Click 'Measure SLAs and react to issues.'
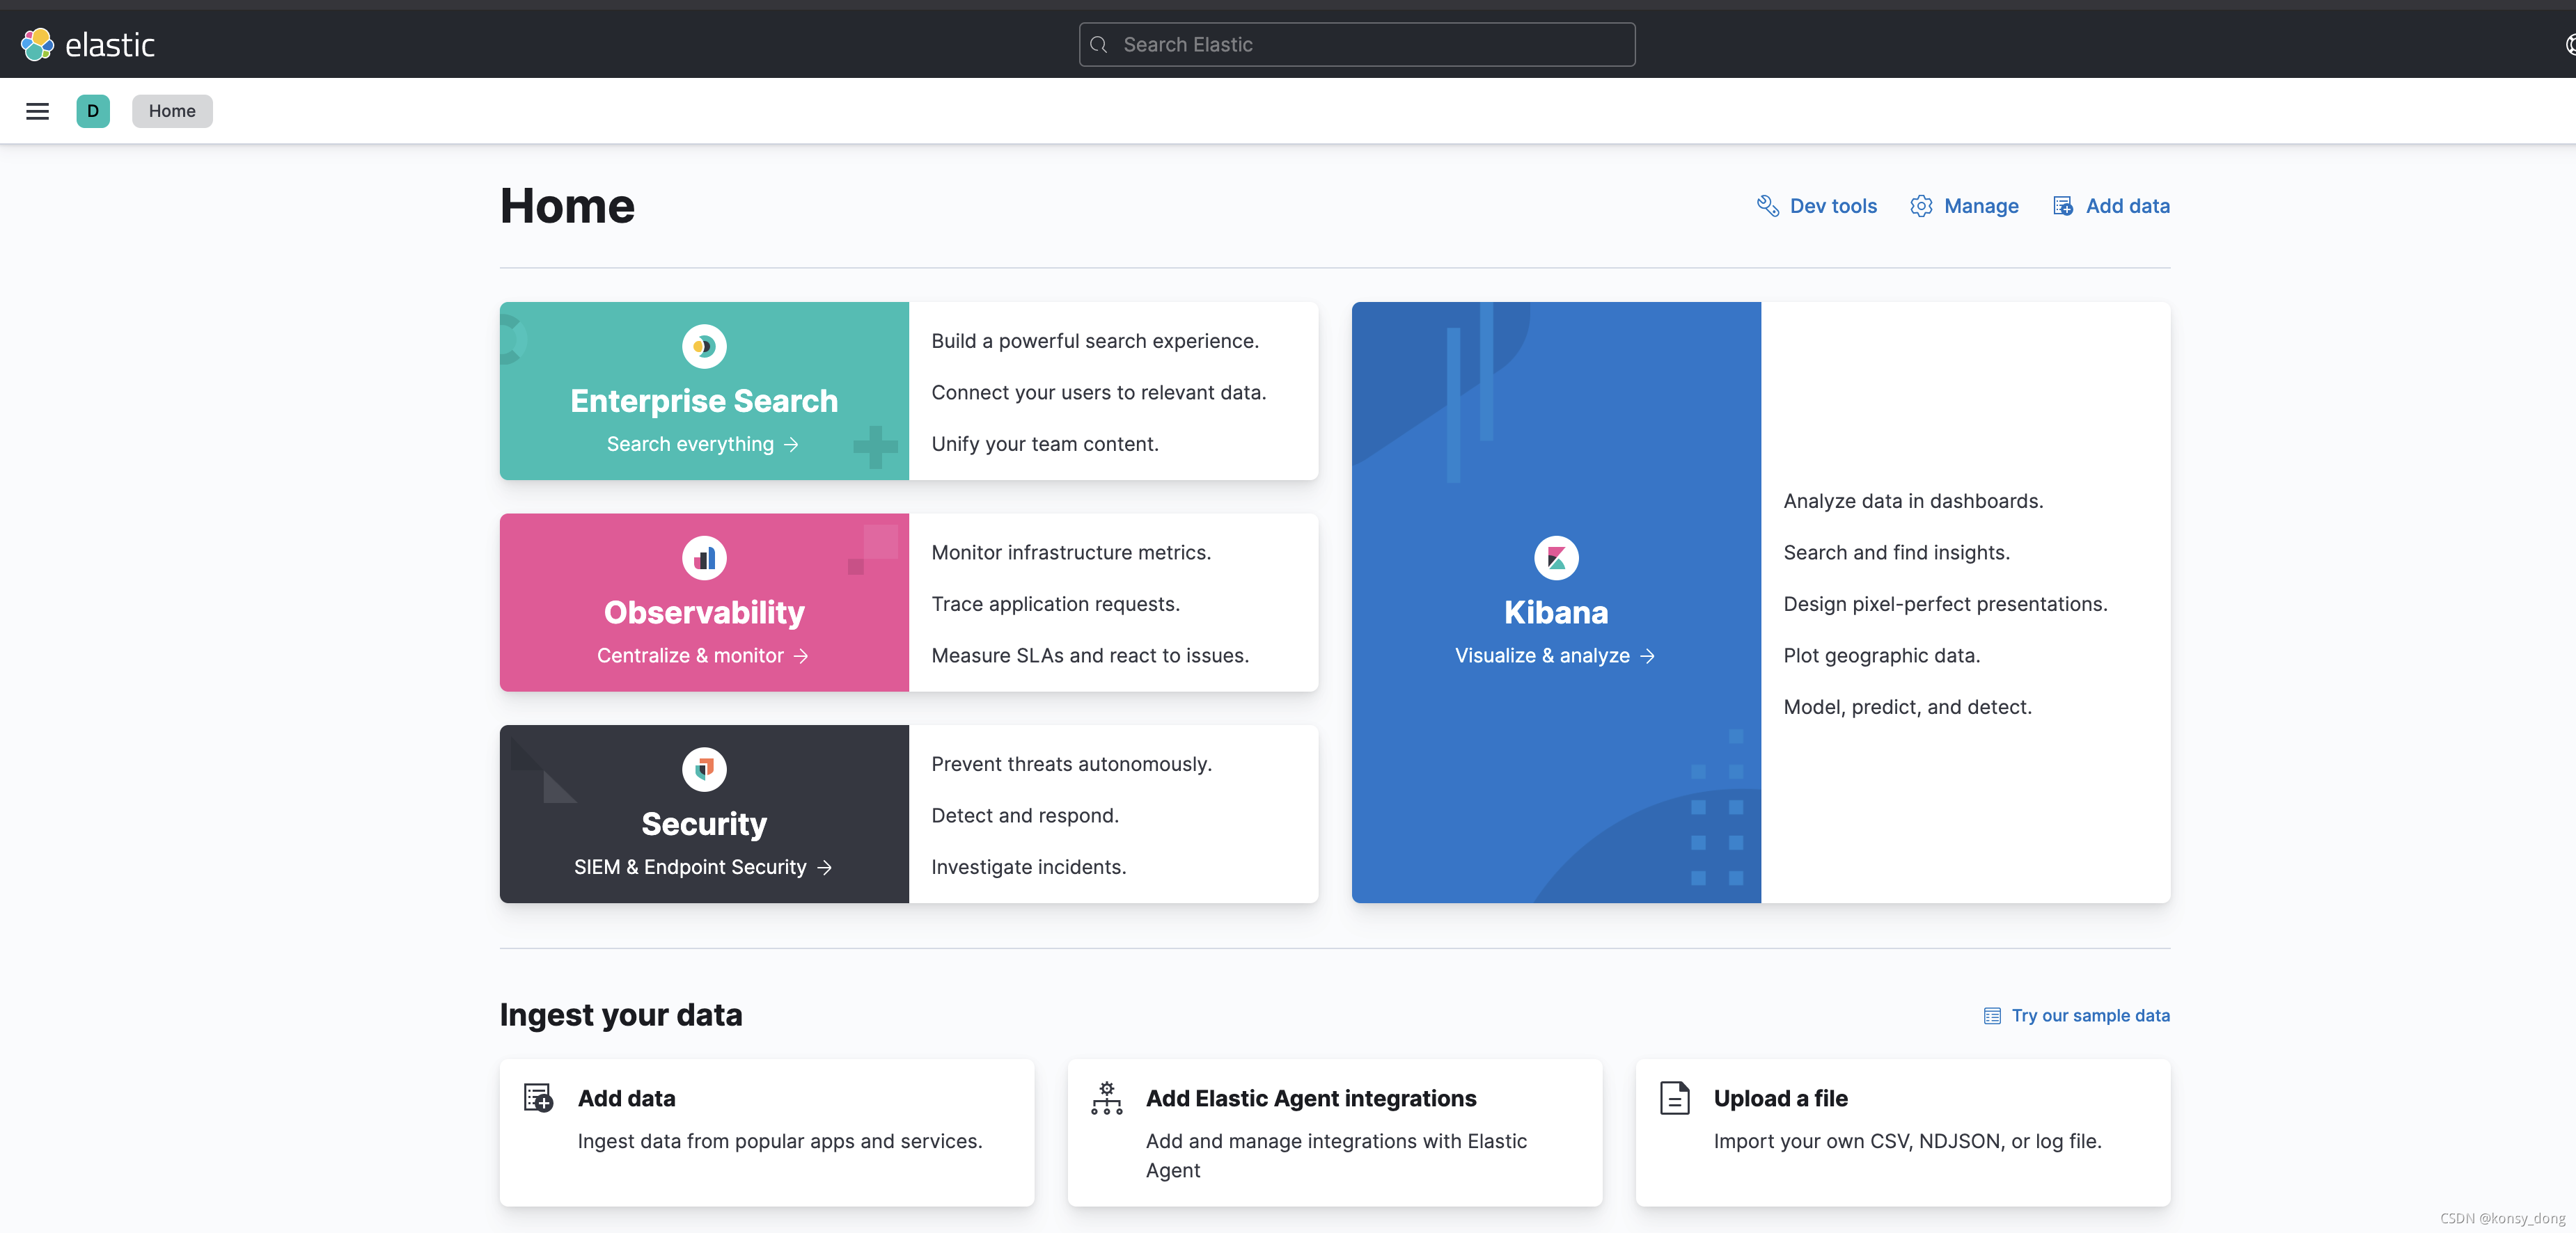Viewport: 2576px width, 1233px height. [1090, 655]
